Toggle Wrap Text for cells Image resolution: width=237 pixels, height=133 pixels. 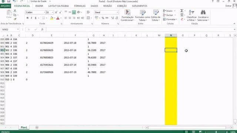point(88,12)
